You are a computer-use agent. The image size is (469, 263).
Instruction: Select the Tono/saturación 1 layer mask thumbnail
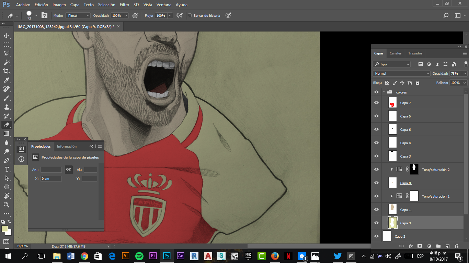coord(414,196)
